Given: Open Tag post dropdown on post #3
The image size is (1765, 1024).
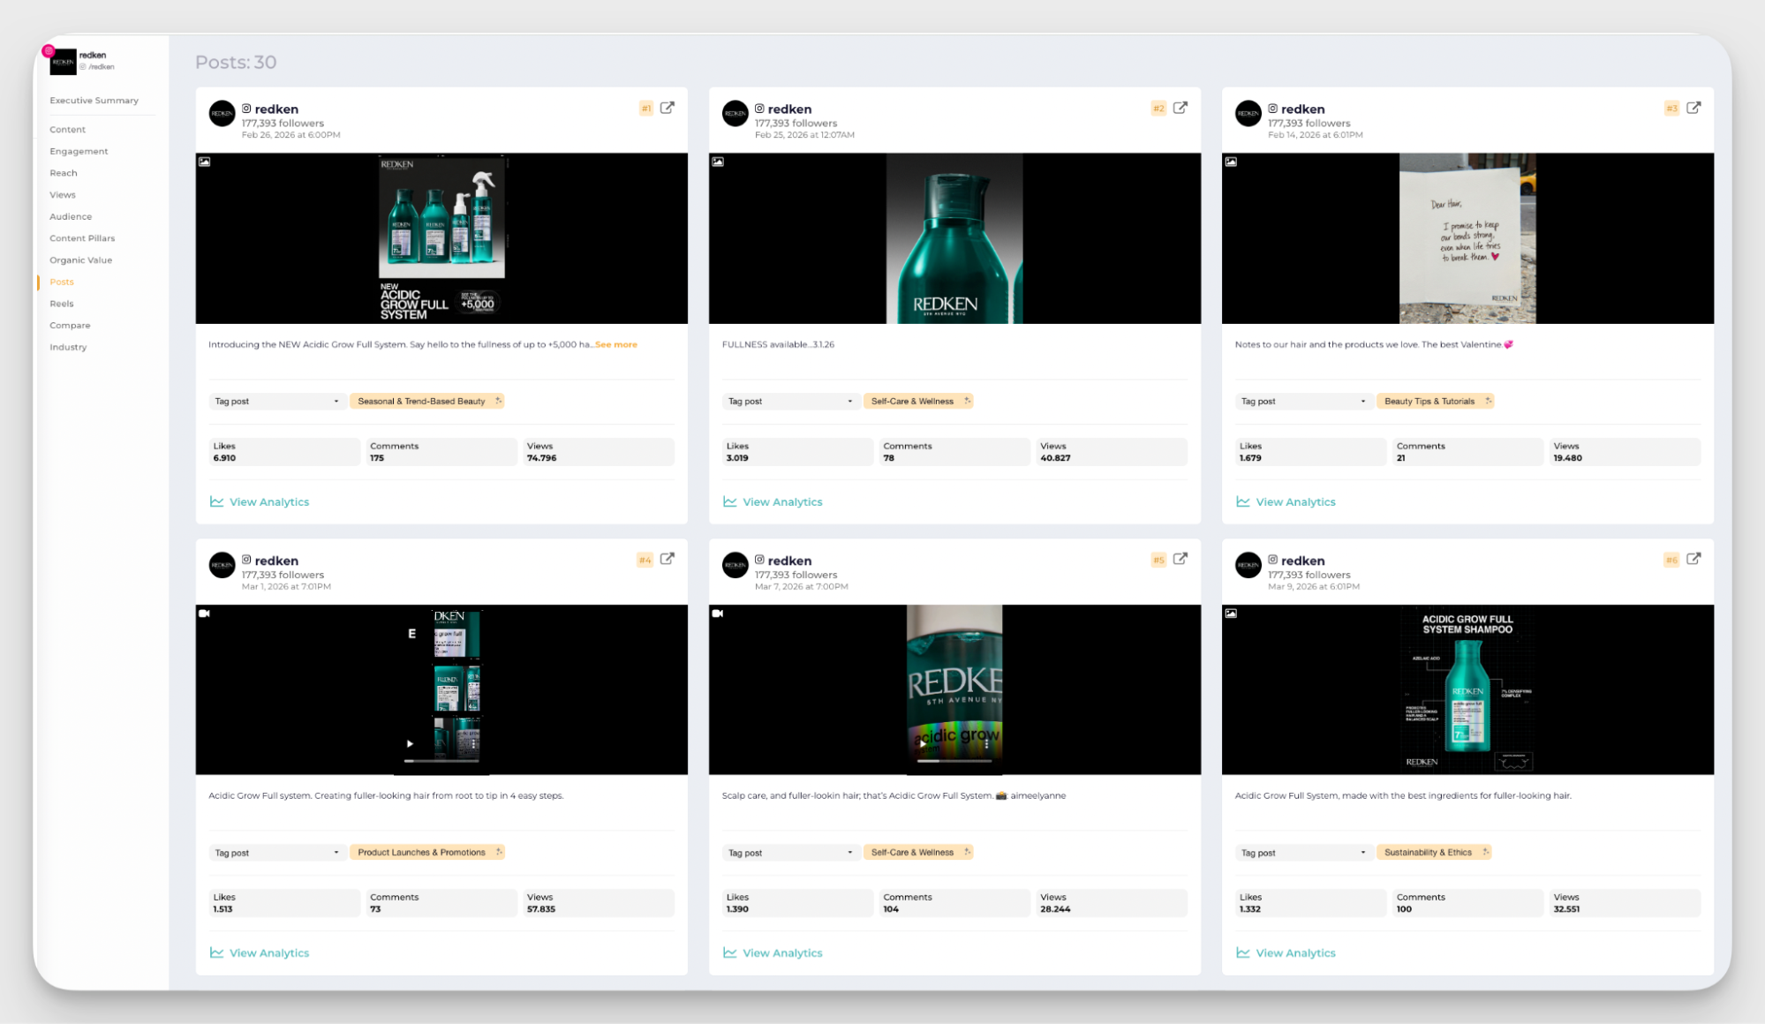Looking at the screenshot, I should (x=1303, y=402).
